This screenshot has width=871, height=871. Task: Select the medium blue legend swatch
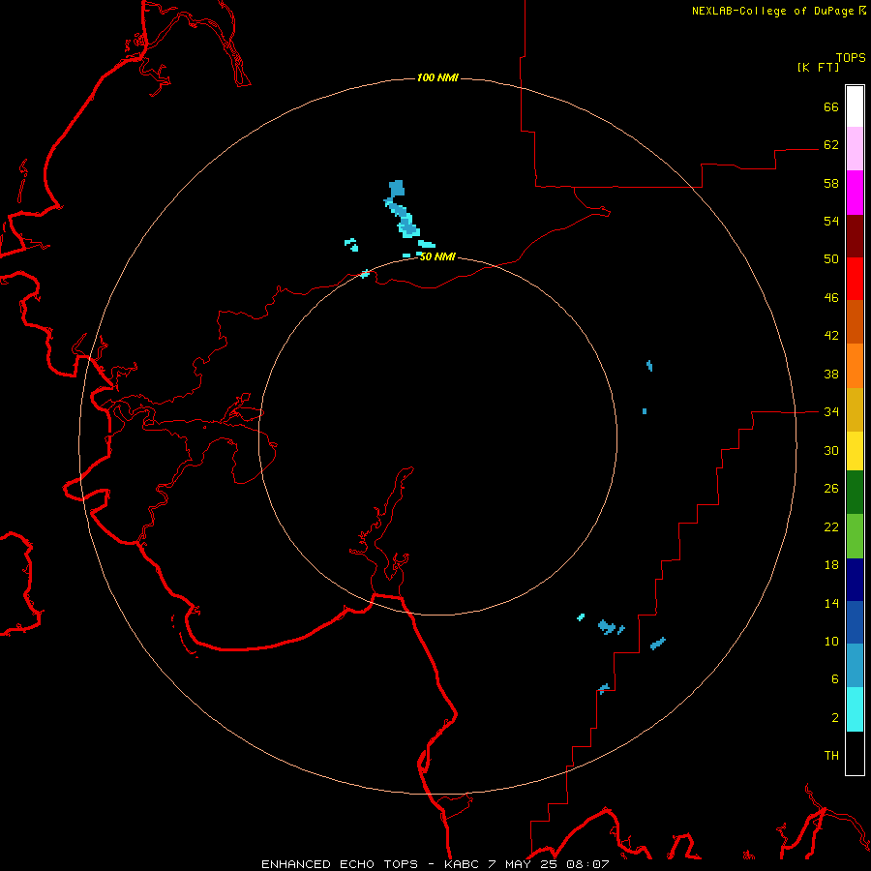point(855,622)
